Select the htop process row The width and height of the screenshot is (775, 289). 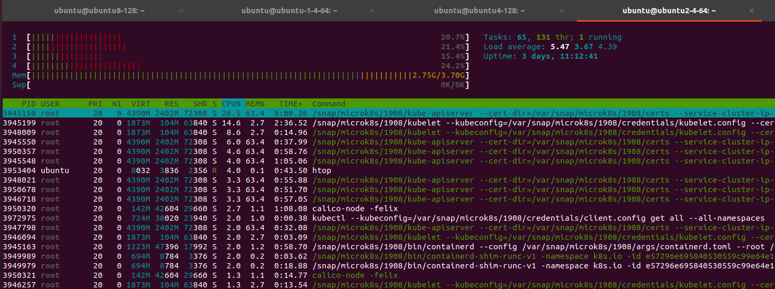point(389,170)
